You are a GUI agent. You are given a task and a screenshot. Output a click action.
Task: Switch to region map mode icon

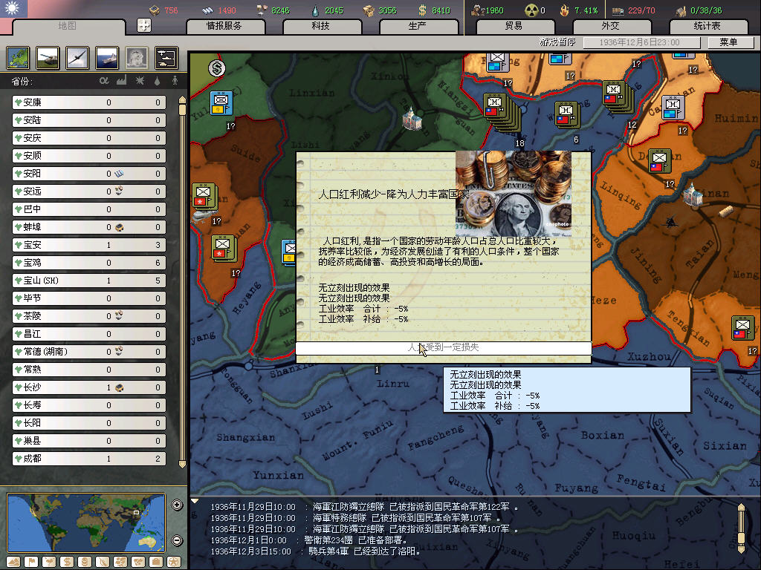(120, 562)
